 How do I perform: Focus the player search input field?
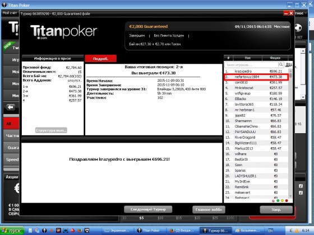251,65
